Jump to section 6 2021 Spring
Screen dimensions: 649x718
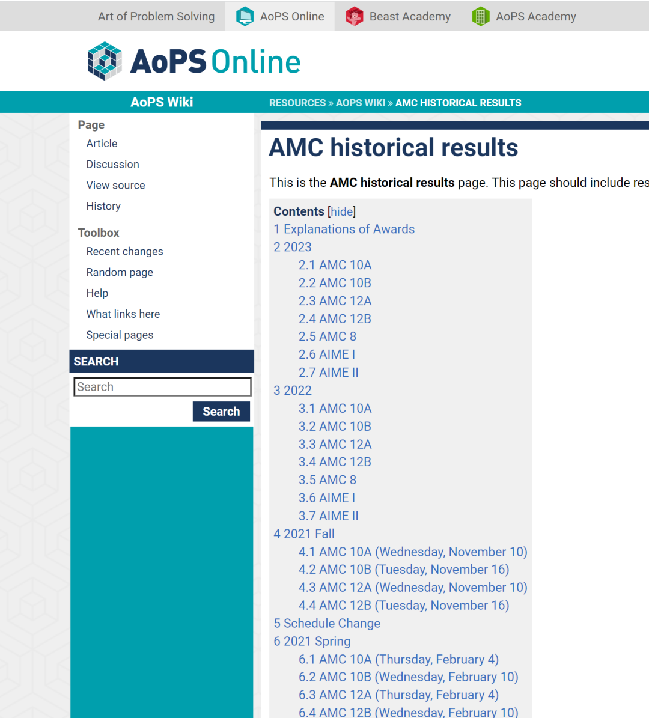312,642
